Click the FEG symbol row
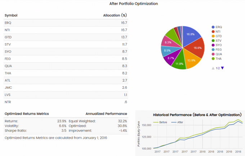245x156 pixels. click(x=66, y=59)
